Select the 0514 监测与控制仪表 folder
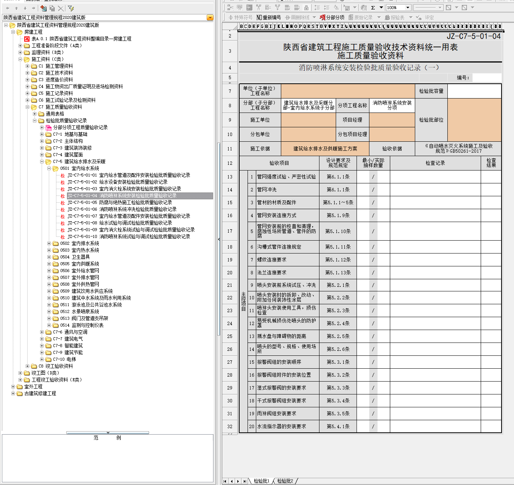 (82, 325)
